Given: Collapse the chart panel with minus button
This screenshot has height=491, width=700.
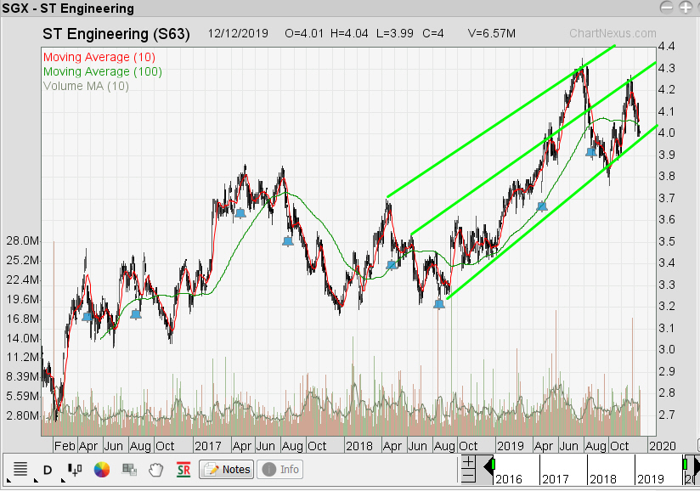Looking at the screenshot, I should click(x=667, y=7).
